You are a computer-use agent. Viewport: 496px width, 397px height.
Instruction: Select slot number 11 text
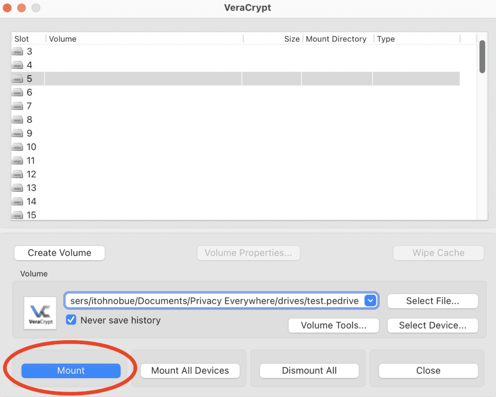point(31,160)
